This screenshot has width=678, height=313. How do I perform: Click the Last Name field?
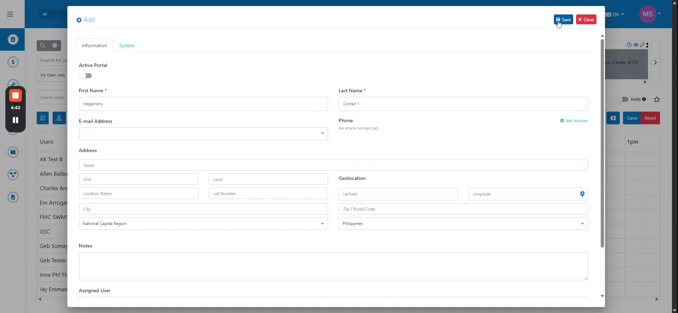463,104
